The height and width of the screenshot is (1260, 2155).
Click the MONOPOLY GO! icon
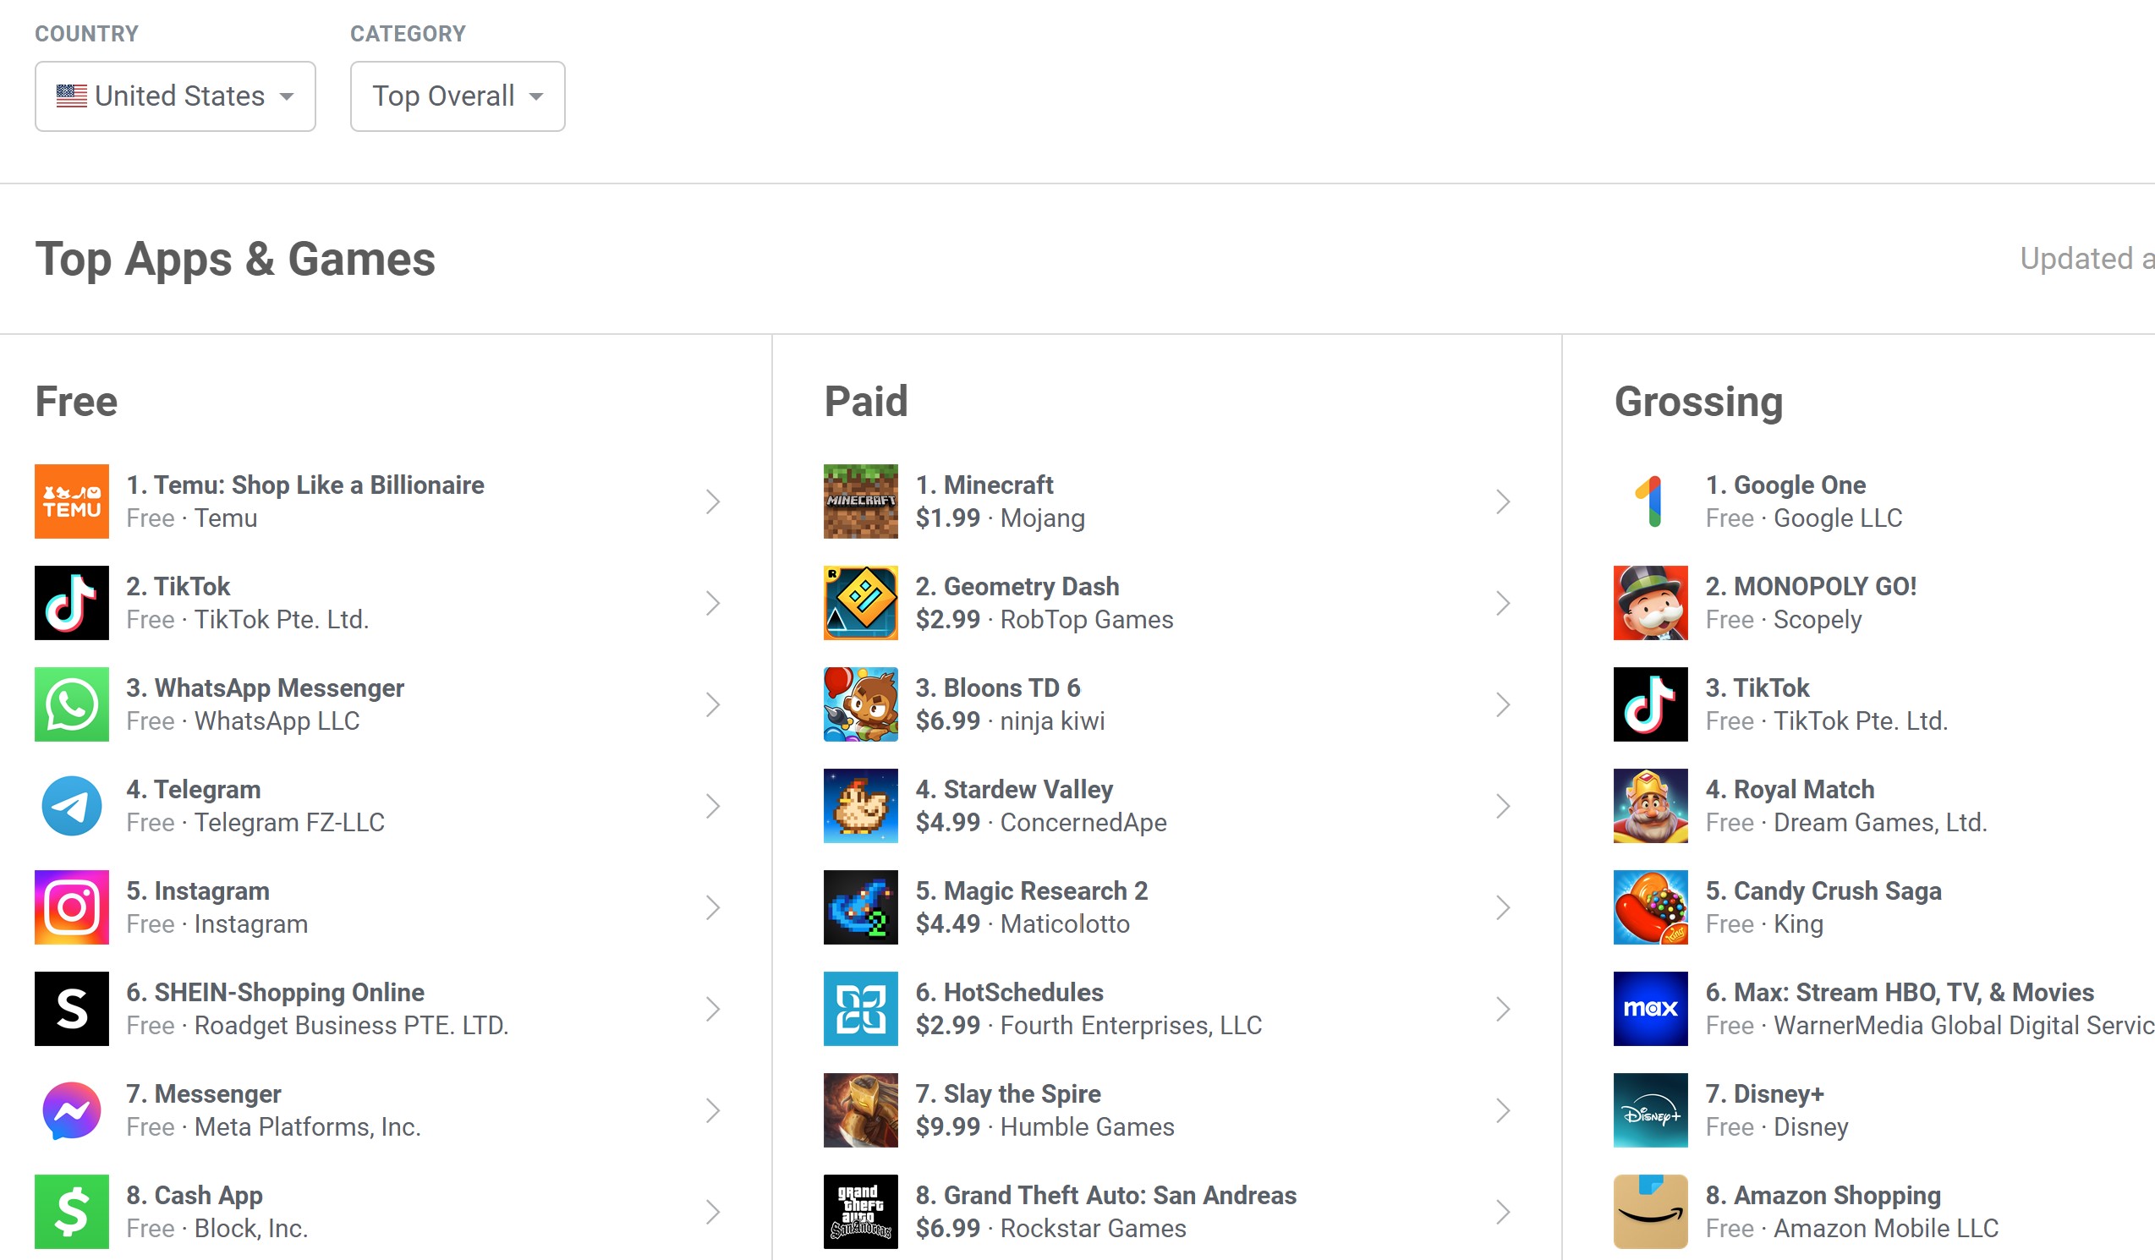[1649, 603]
